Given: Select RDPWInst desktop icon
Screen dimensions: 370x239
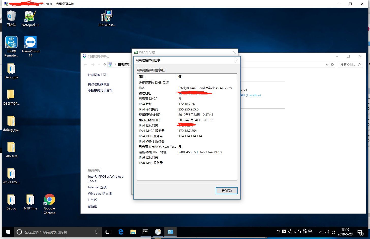Looking at the screenshot, I should tap(107, 18).
